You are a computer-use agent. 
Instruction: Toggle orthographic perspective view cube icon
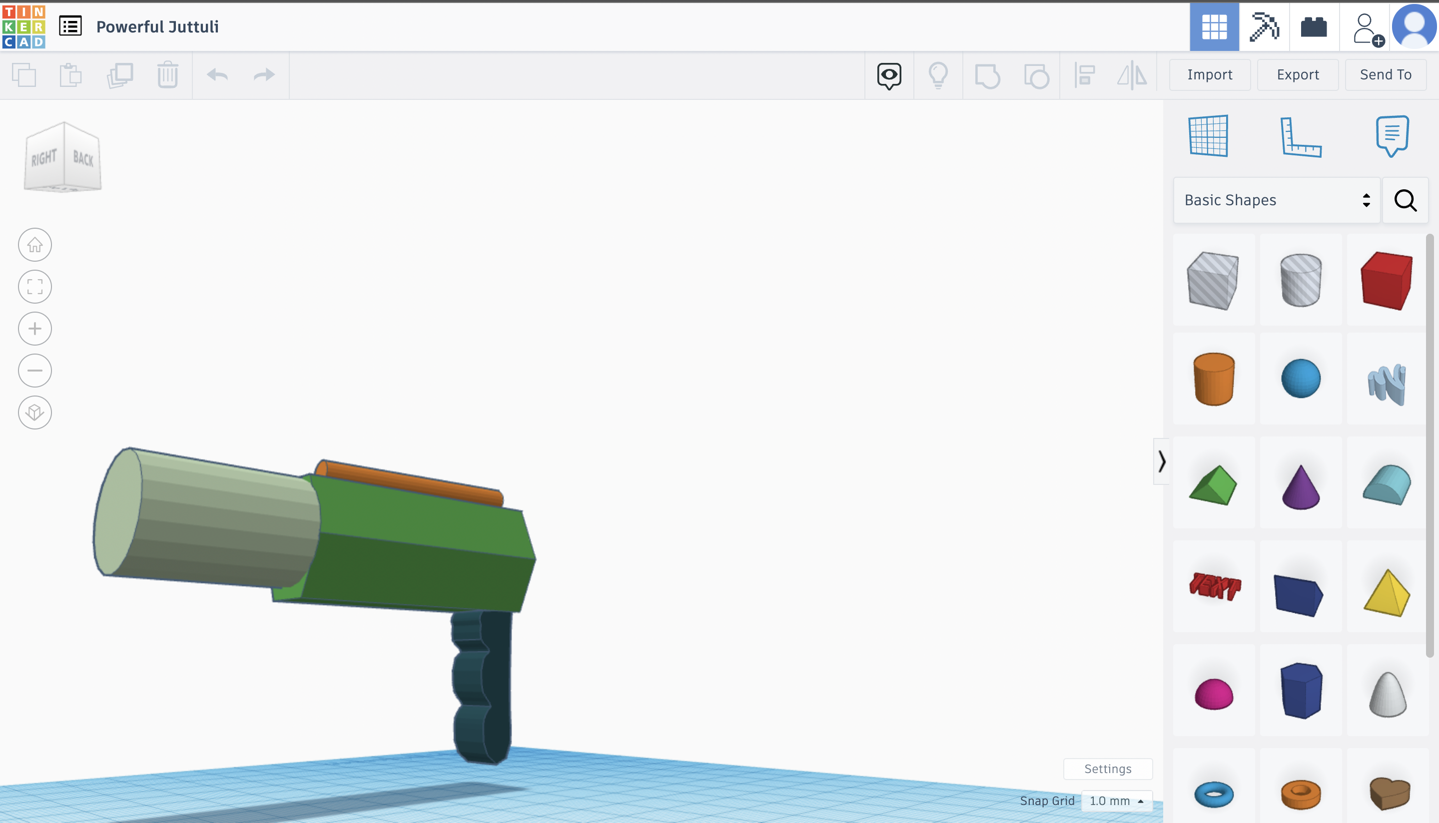pos(34,412)
